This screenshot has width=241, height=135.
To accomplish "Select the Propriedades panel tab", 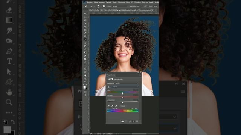I will (111, 75).
